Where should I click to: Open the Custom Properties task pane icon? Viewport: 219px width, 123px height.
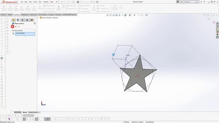coord(218,37)
